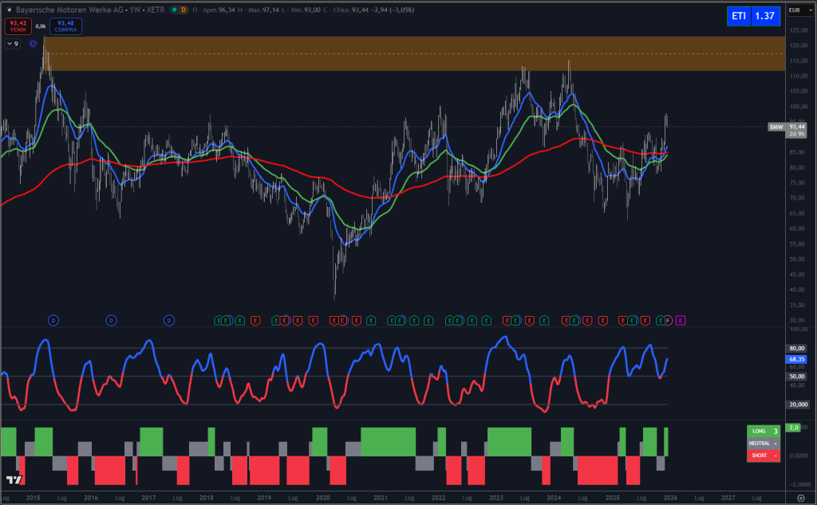
Task: Click the blue ETI 1.37 value flag
Action: point(755,15)
